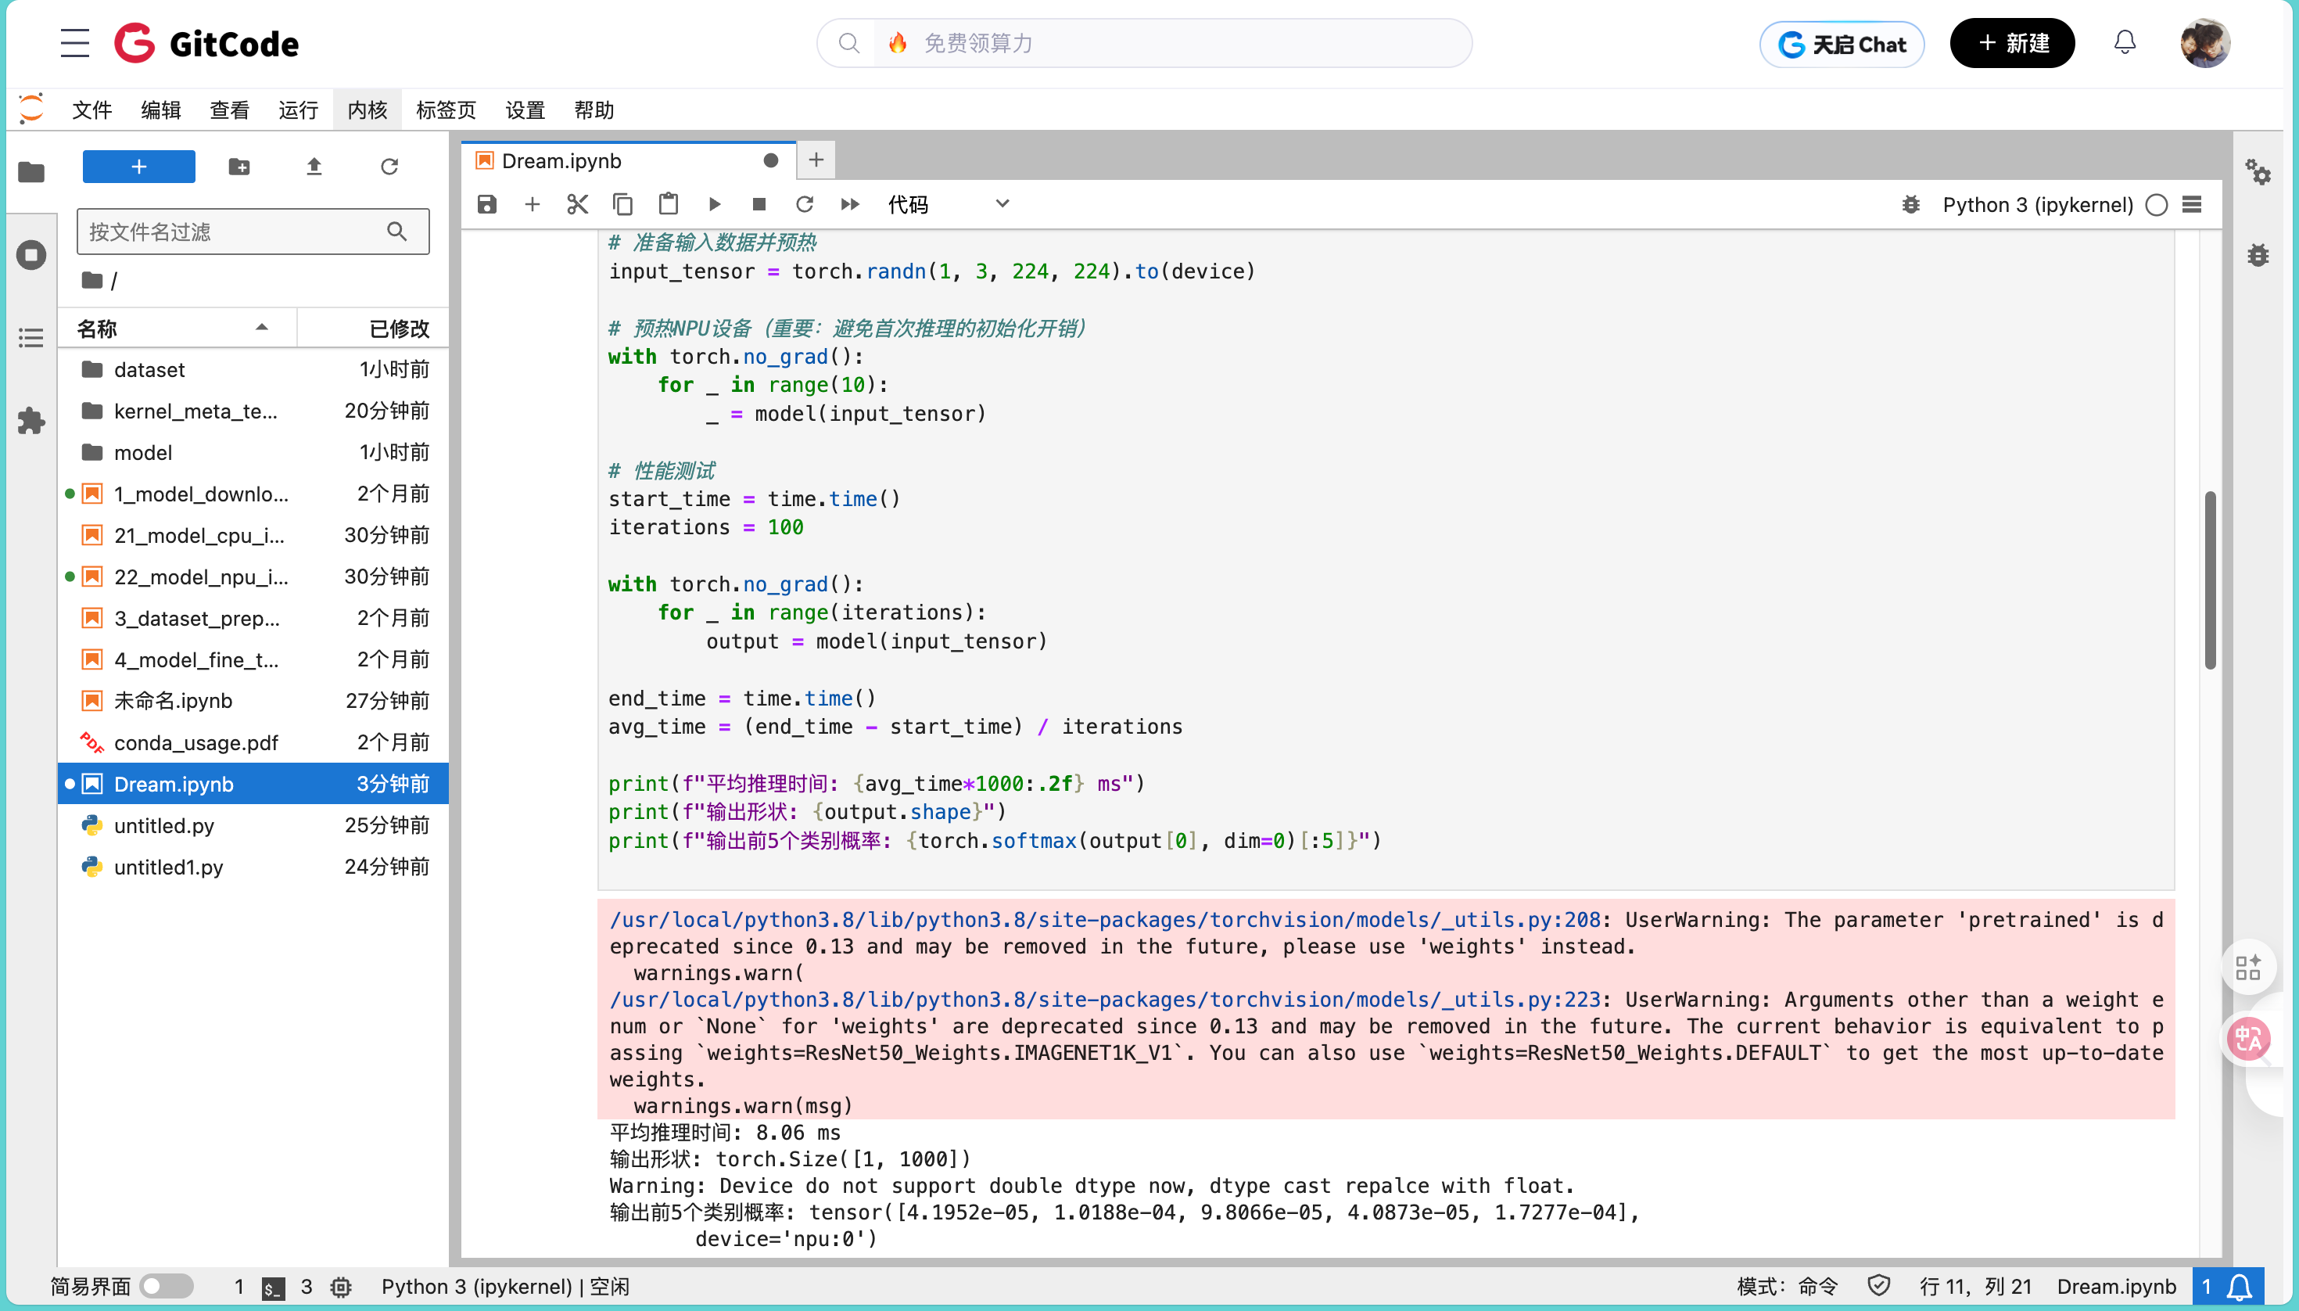Open the 代码 cell type dropdown
Image resolution: width=2299 pixels, height=1311 pixels.
click(x=948, y=204)
